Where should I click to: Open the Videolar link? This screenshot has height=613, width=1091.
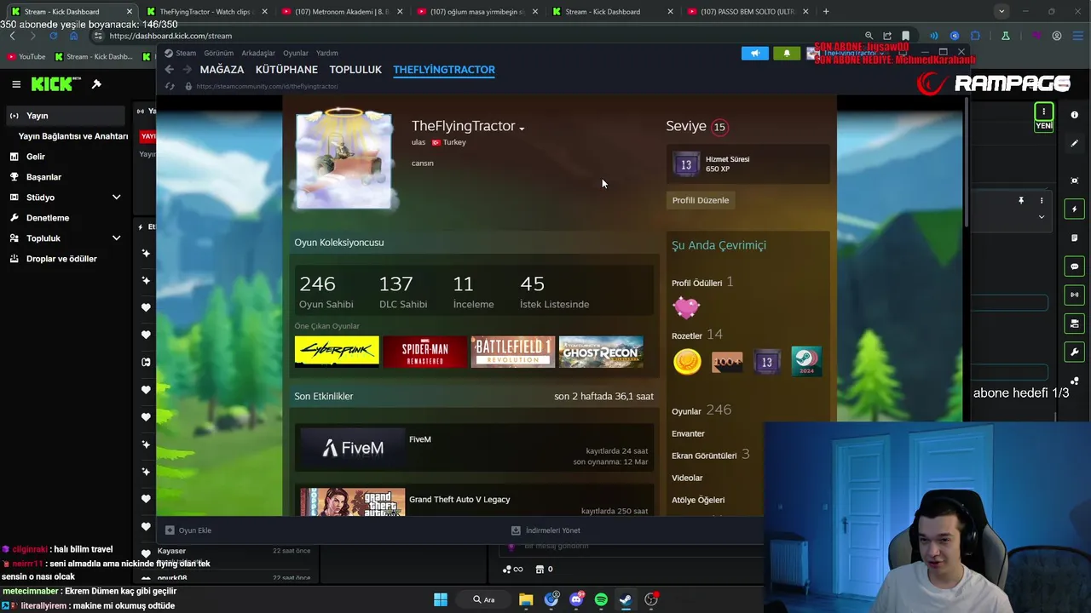tap(687, 478)
